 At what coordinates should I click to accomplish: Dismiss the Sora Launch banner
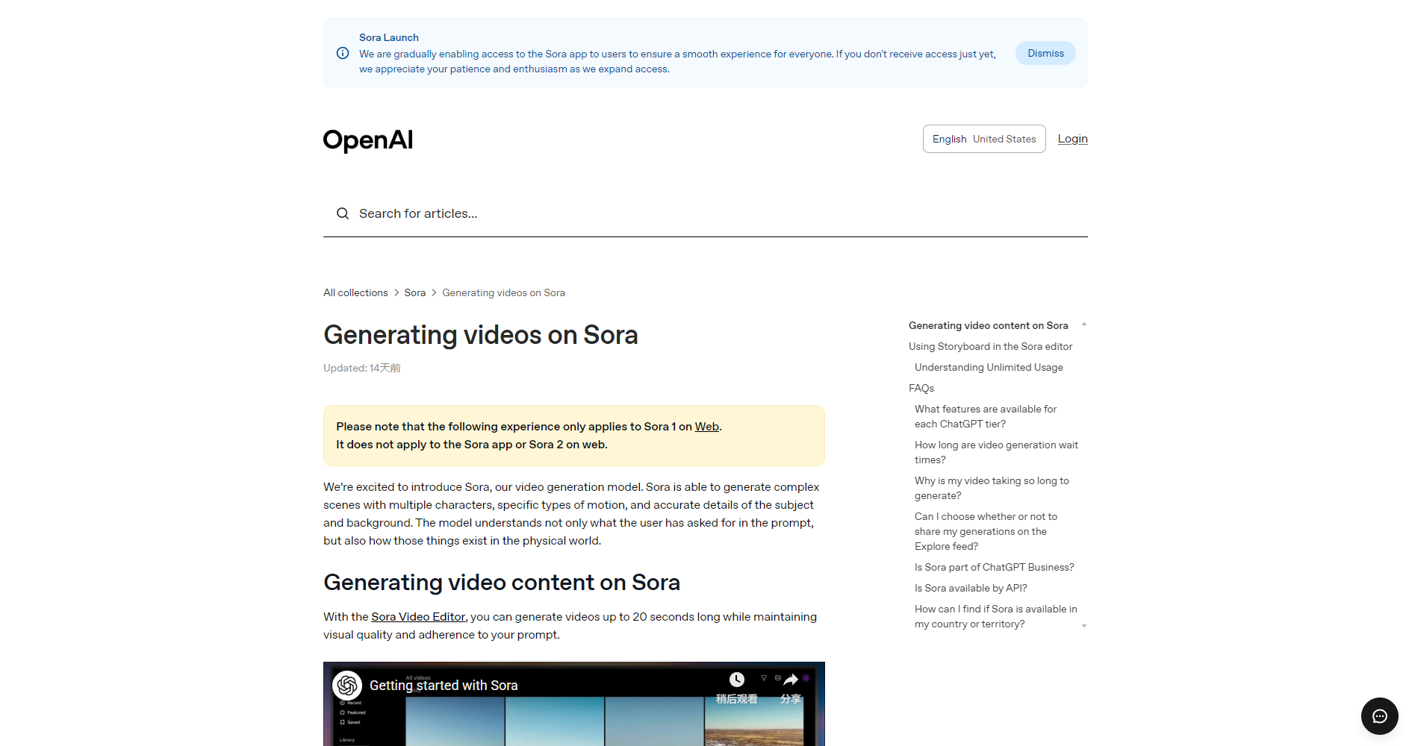pos(1045,53)
